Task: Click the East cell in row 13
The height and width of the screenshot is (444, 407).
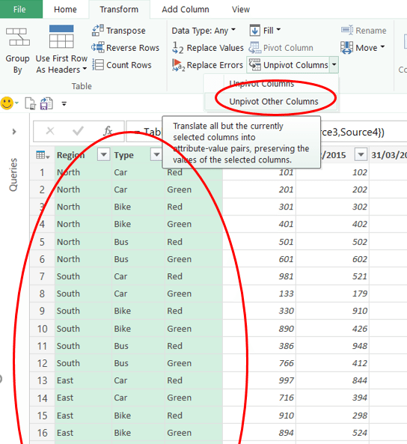Action: click(x=83, y=380)
